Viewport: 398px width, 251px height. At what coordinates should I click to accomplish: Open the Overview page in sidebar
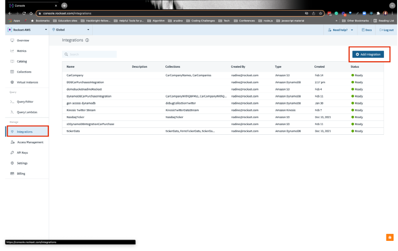23,41
